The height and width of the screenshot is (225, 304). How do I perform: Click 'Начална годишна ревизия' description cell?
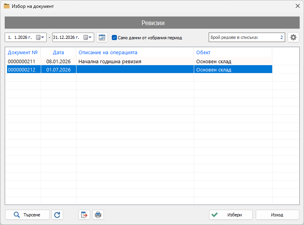(x=135, y=61)
